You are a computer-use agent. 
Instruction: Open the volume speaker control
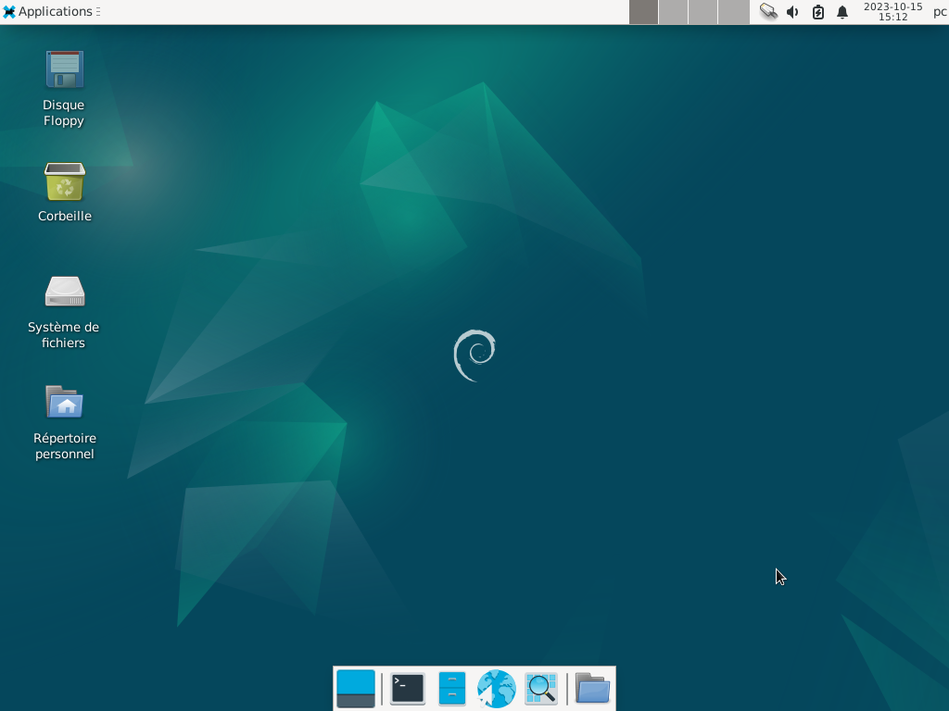click(793, 12)
